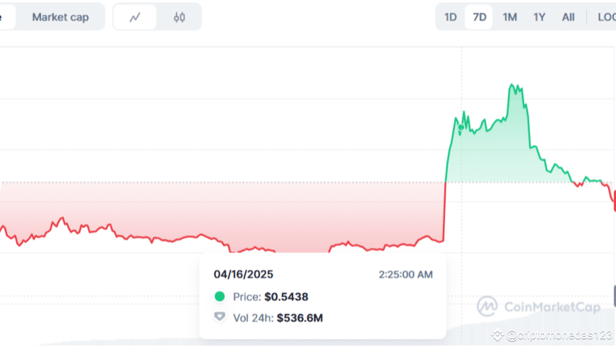Enable the line chart mode
Image resolution: width=616 pixels, height=346 pixels.
pos(135,17)
